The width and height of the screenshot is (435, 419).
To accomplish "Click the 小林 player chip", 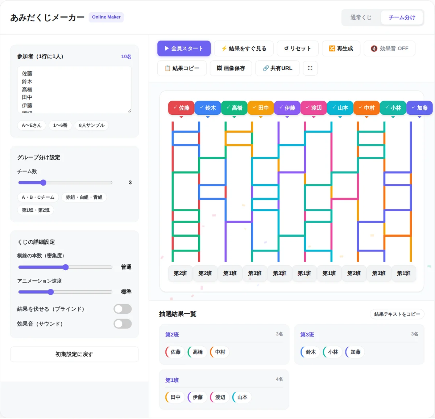I will (x=393, y=108).
